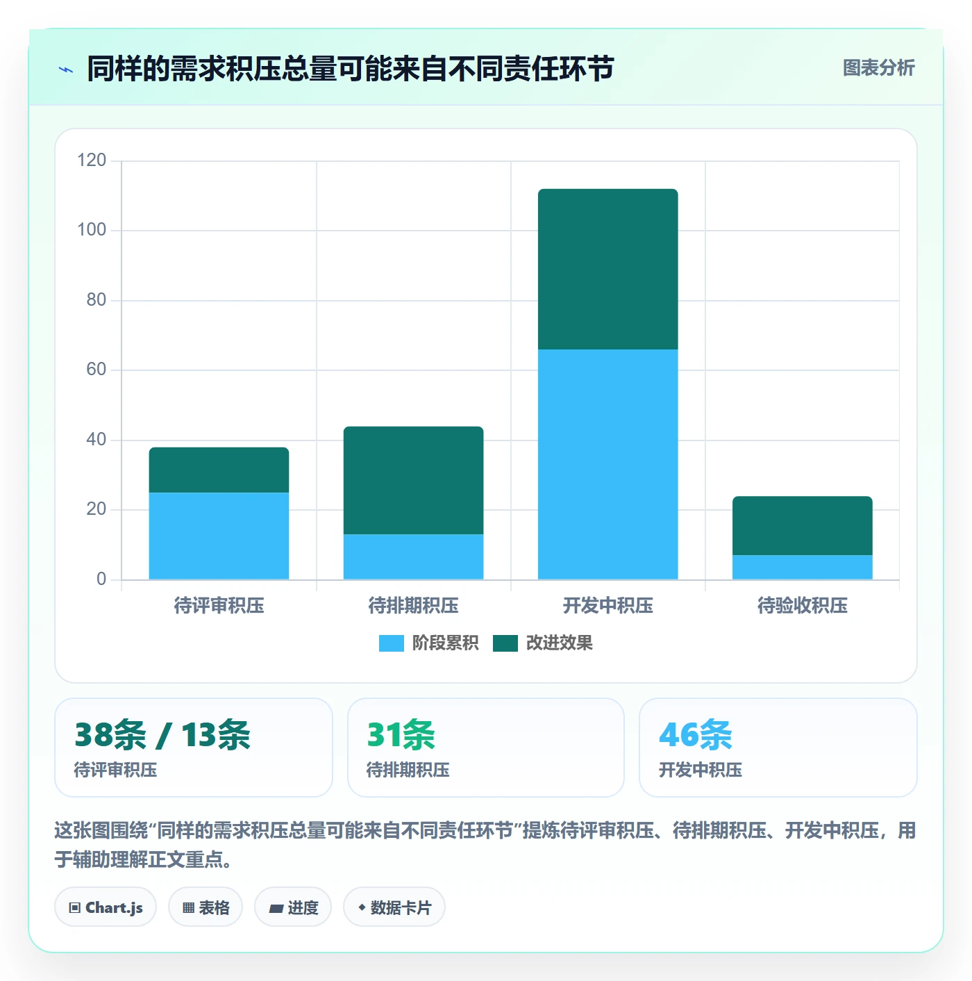The width and height of the screenshot is (972, 981).
Task: Click the 待排期积压 x-axis label
Action: click(413, 606)
